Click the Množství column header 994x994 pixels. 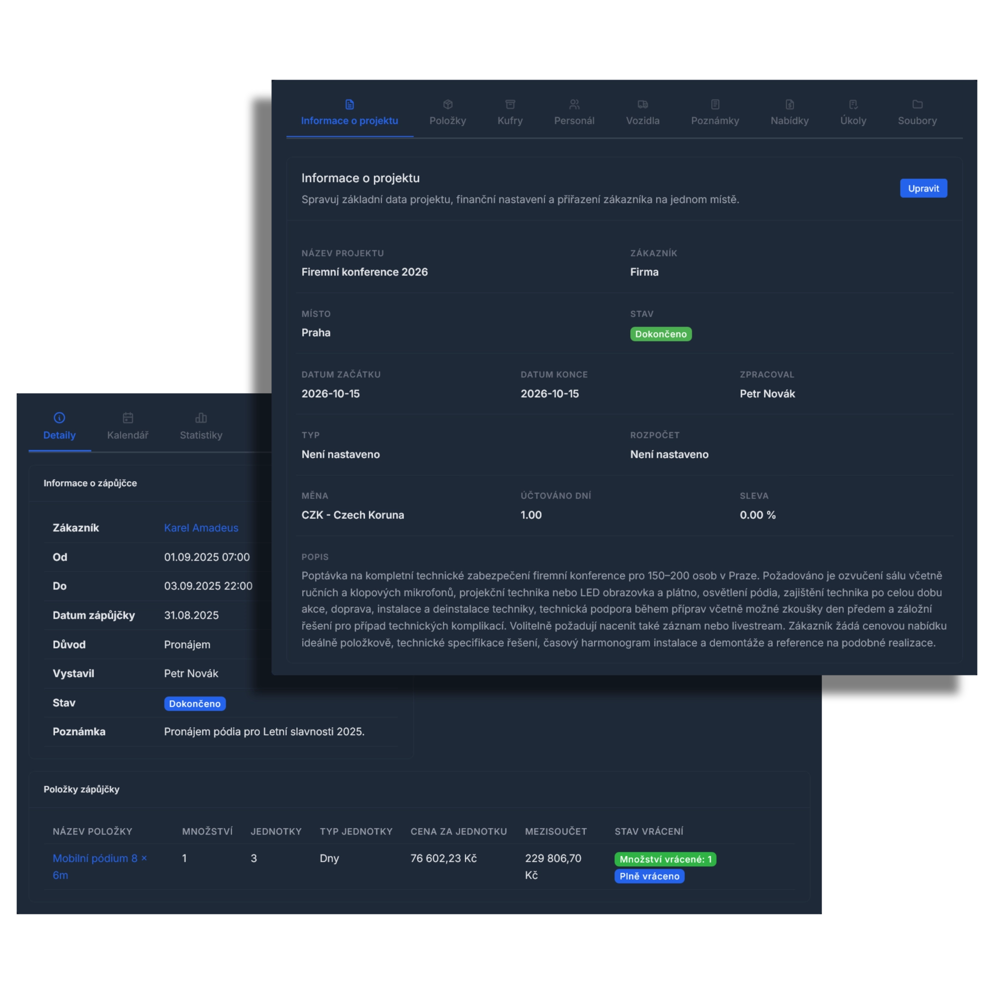tap(207, 831)
